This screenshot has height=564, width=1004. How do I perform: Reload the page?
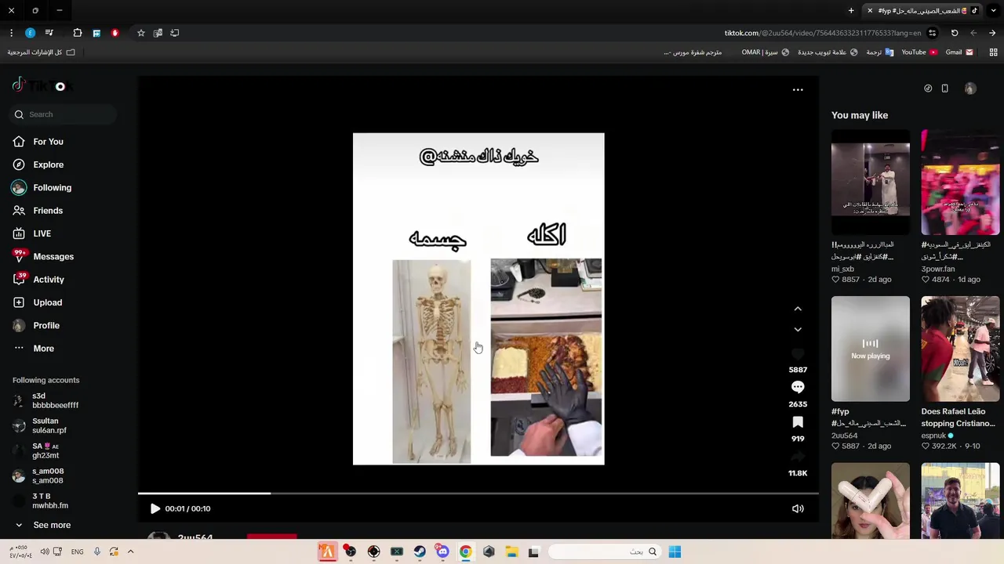tap(955, 33)
